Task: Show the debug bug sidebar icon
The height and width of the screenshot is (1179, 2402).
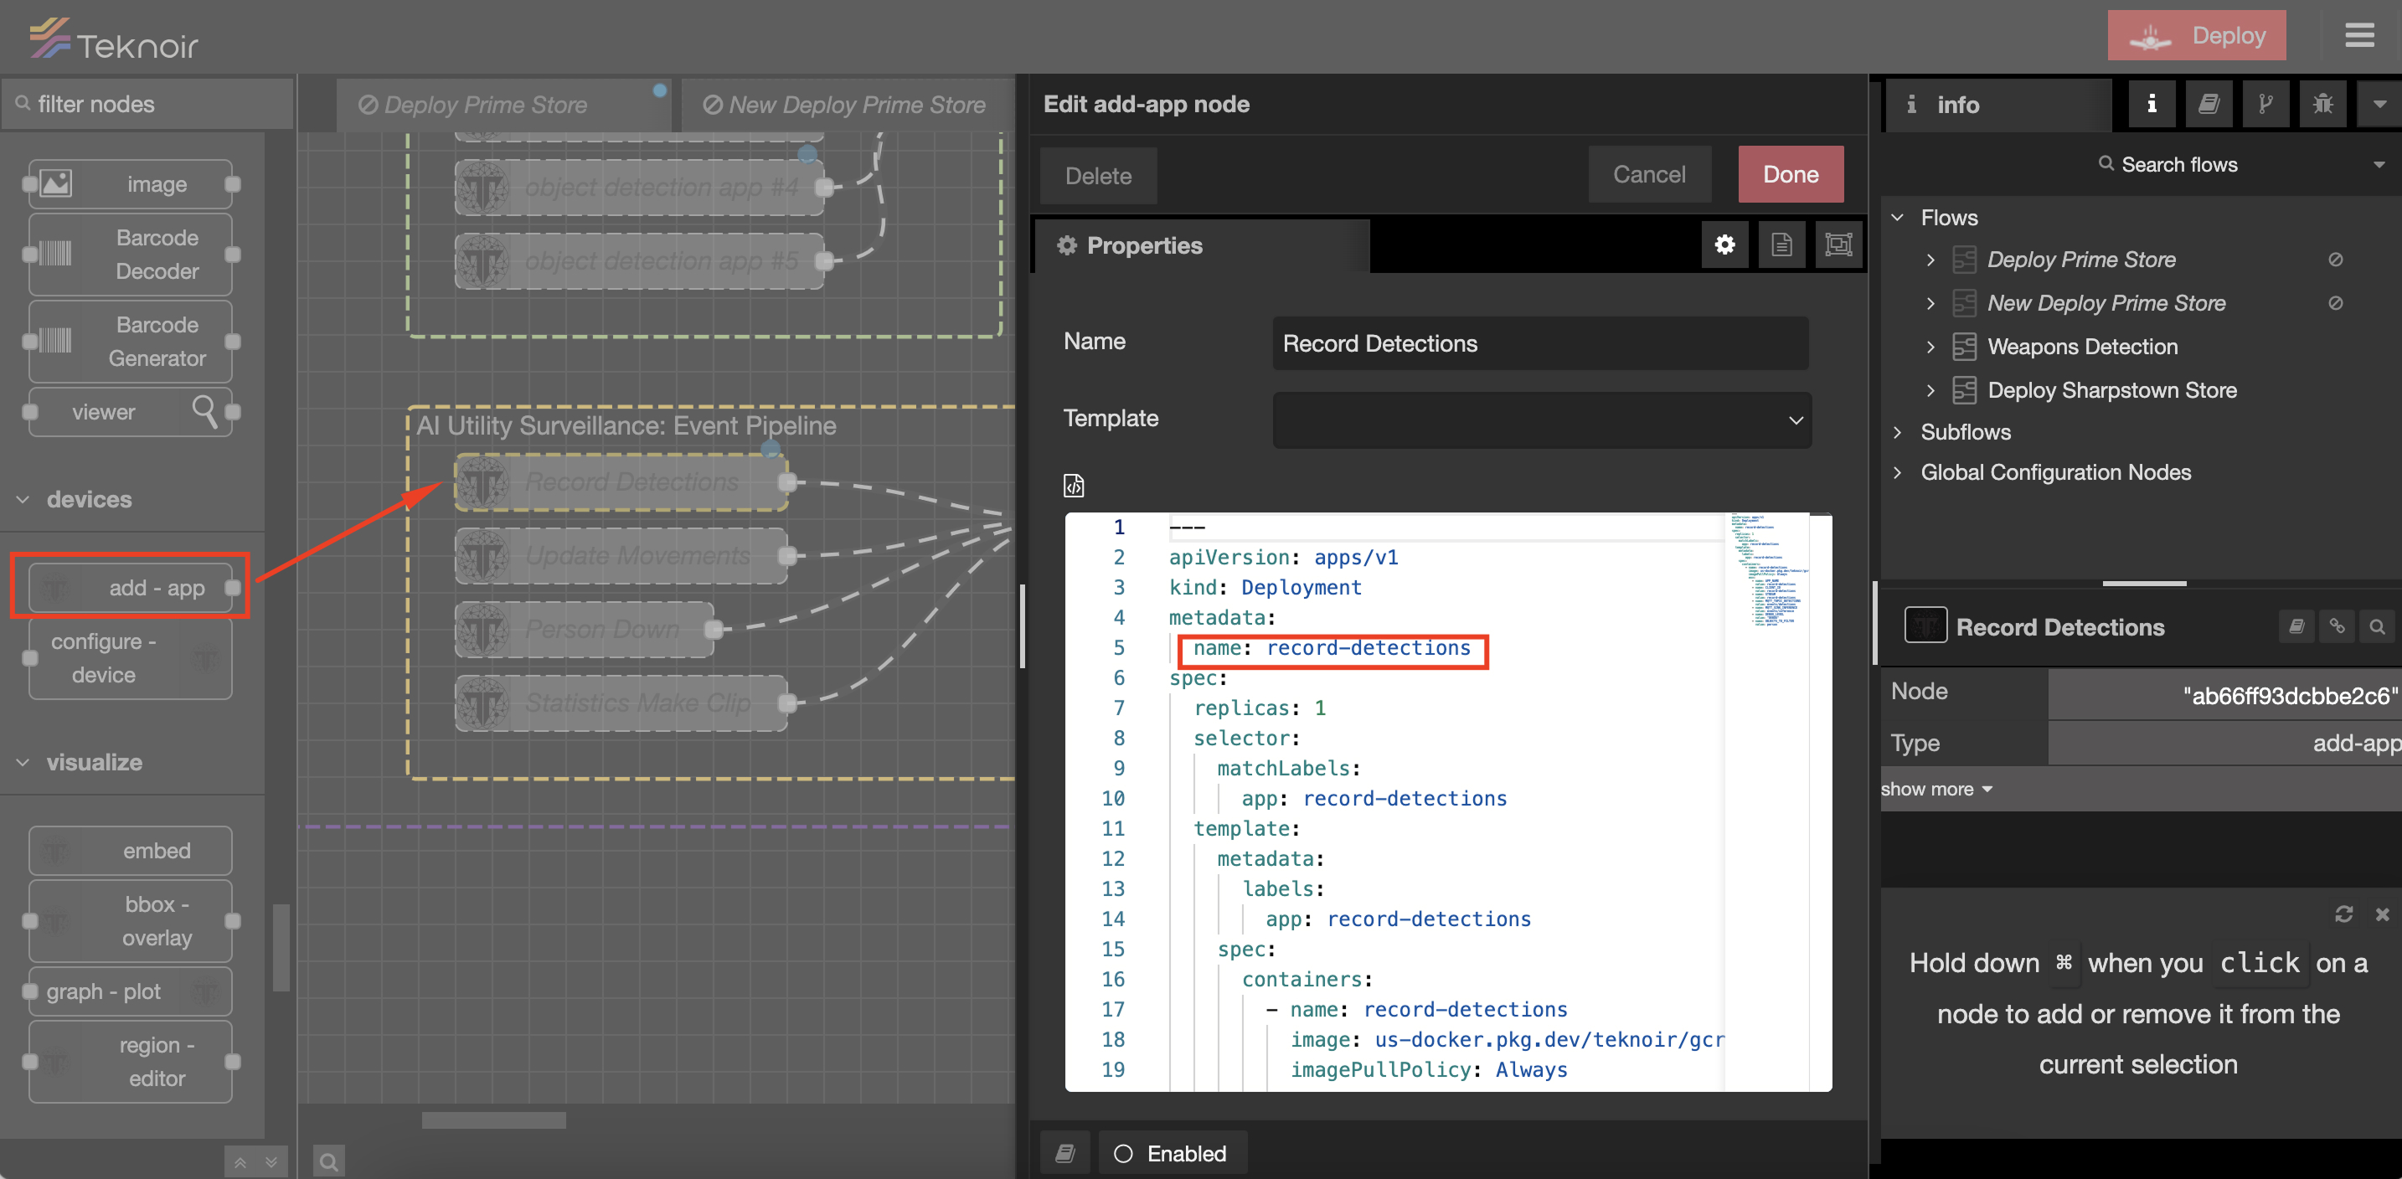Action: pyautogui.click(x=2322, y=104)
